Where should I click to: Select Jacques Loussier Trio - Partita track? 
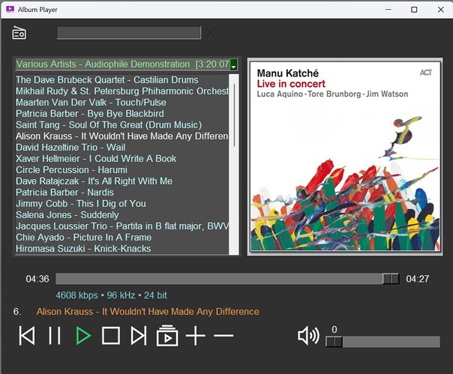pyautogui.click(x=122, y=226)
